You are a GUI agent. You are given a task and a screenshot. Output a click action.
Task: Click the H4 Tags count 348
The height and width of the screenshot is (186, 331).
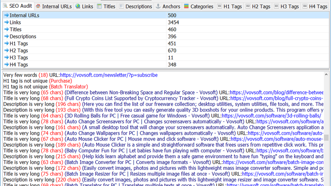(172, 65)
